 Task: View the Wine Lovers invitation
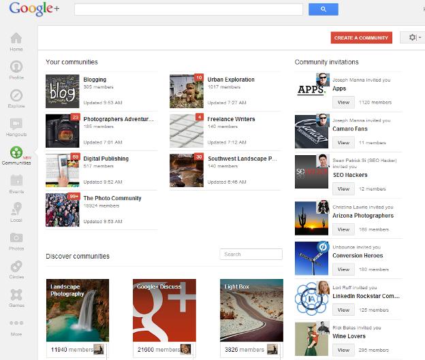pyautogui.click(x=343, y=350)
